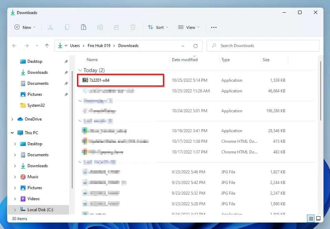The width and height of the screenshot is (330, 229).
Task: Click the green download icon in address bar
Action: [60, 45]
